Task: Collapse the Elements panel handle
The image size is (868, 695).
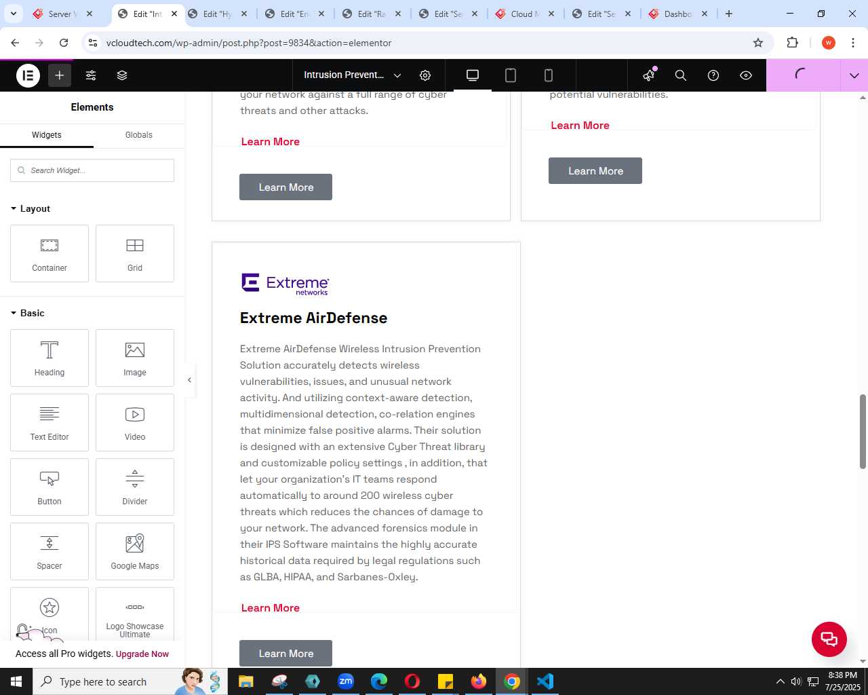Action: (x=189, y=380)
